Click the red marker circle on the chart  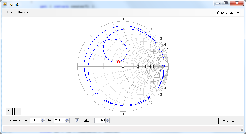tap(118, 62)
